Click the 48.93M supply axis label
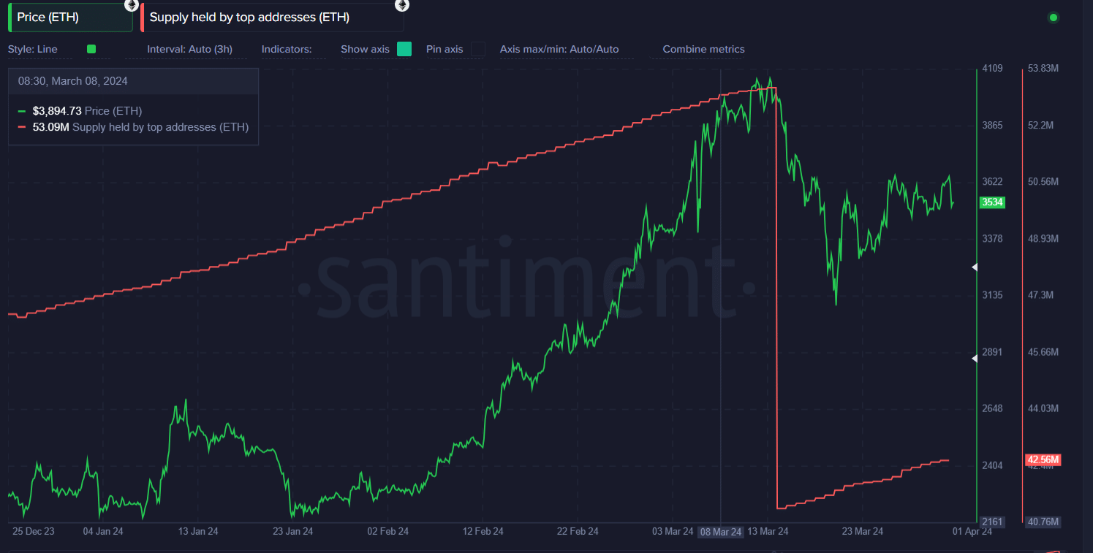Image resolution: width=1093 pixels, height=553 pixels. click(1043, 239)
